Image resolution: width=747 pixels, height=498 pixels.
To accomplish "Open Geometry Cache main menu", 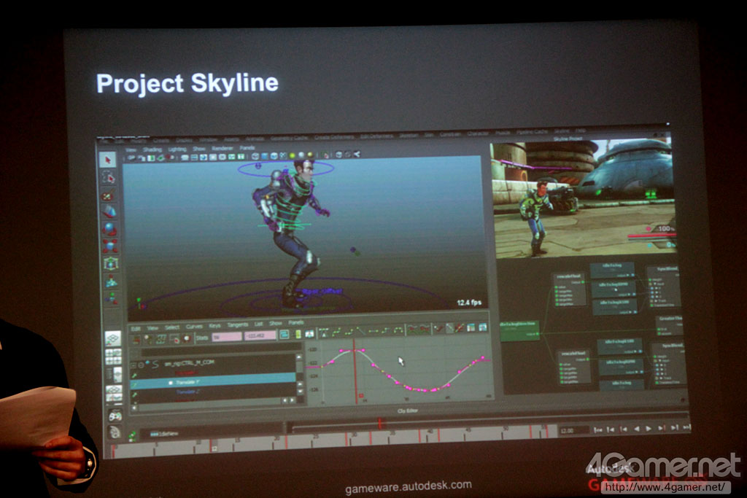I will tap(289, 138).
